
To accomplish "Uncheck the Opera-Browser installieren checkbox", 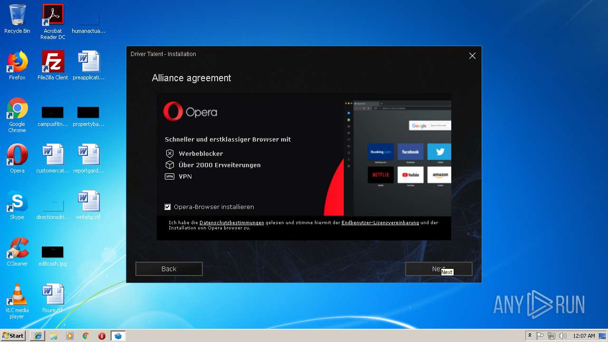I will (x=167, y=207).
